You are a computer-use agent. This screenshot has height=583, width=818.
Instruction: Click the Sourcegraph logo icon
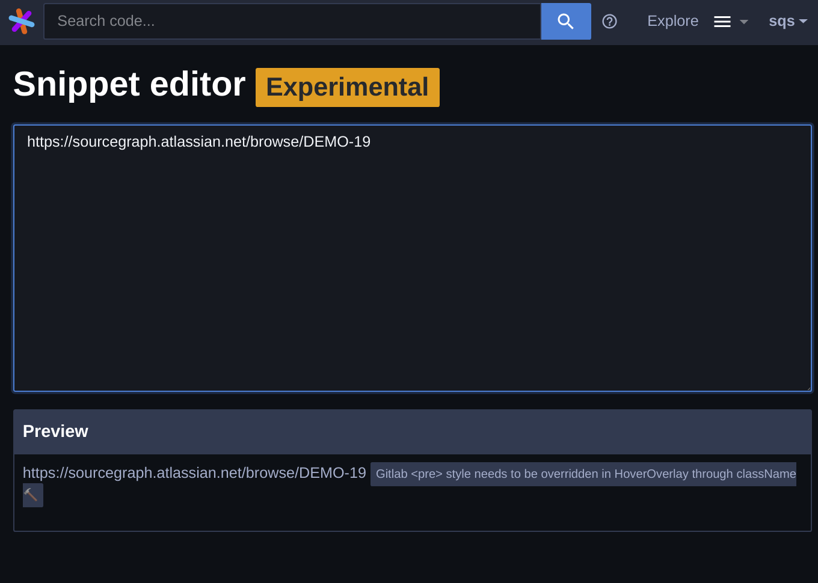[x=22, y=21]
